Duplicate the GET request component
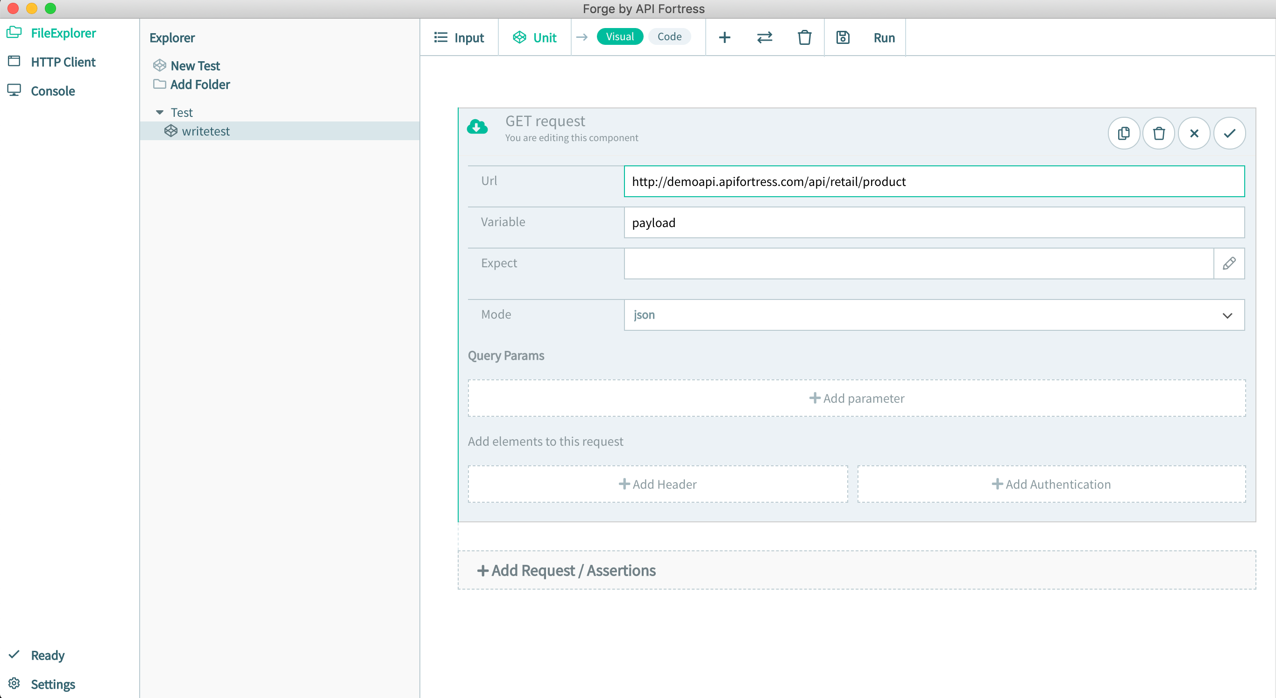Viewport: 1276px width, 698px height. [1123, 133]
